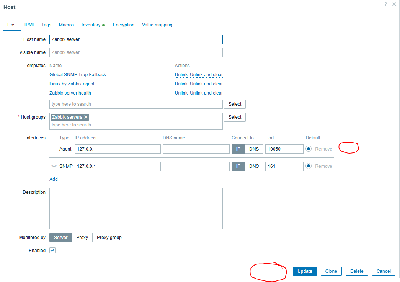Go to the Value mapping tab

(157, 25)
